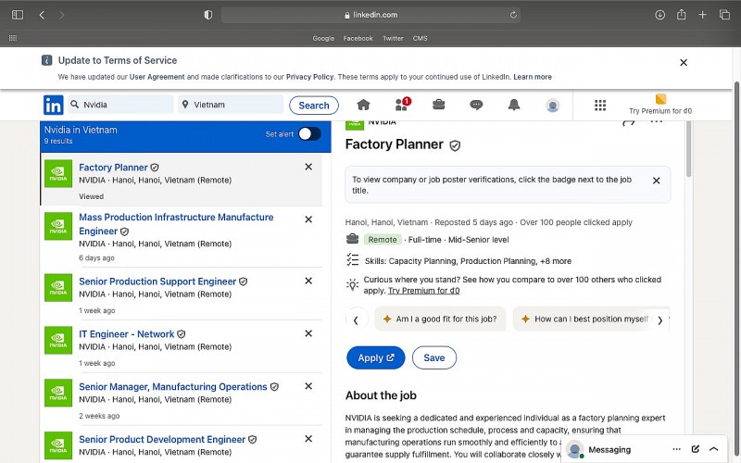This screenshot has height=463, width=741.
Task: Open User Agreement link
Action: [x=157, y=77]
